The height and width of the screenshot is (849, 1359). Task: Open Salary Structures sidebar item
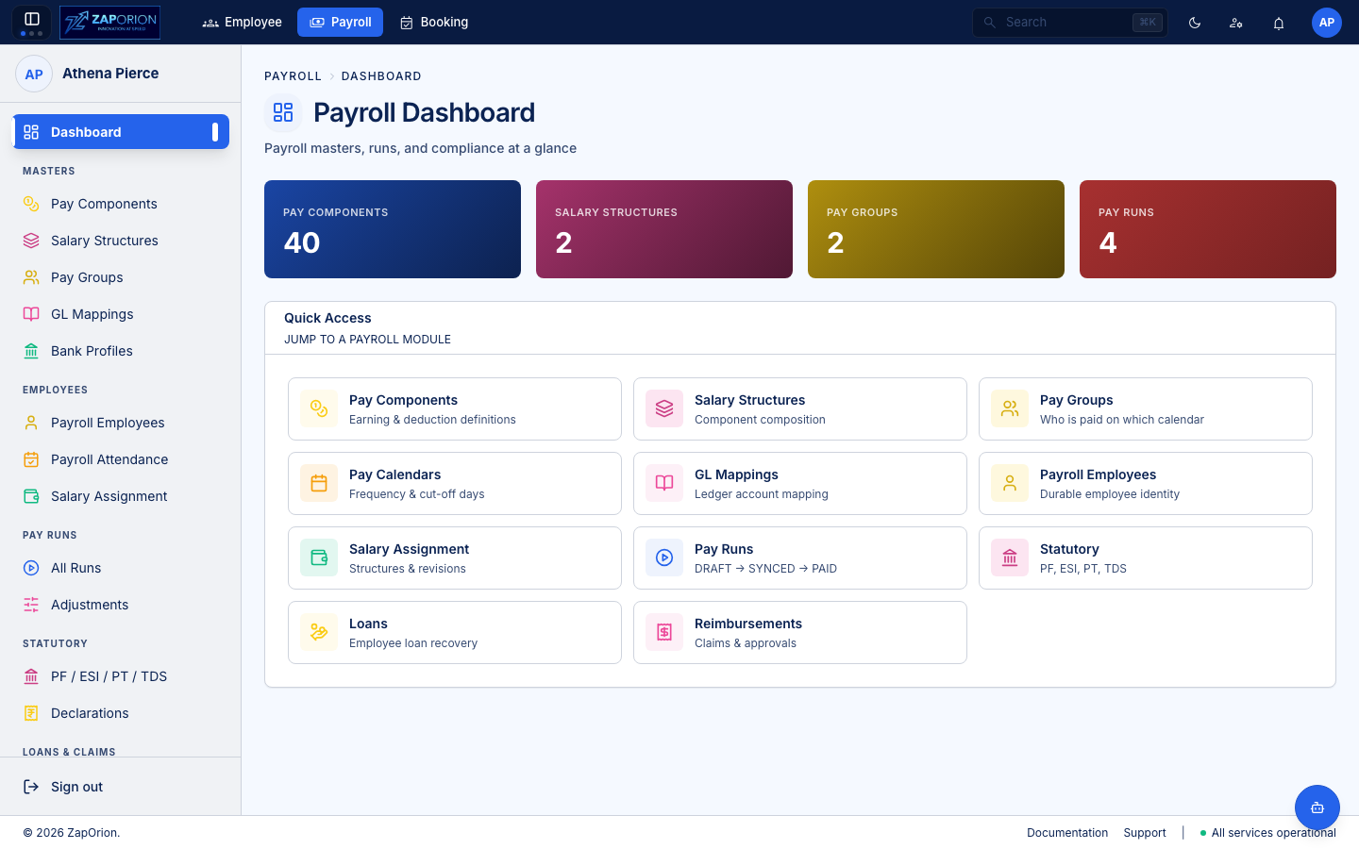pyautogui.click(x=121, y=241)
